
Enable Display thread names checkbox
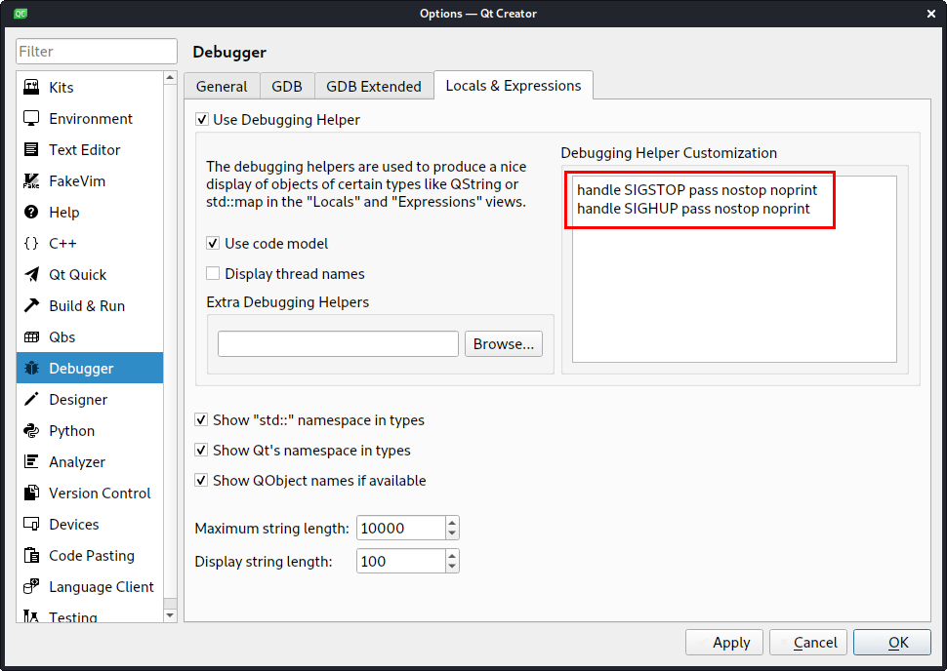214,274
